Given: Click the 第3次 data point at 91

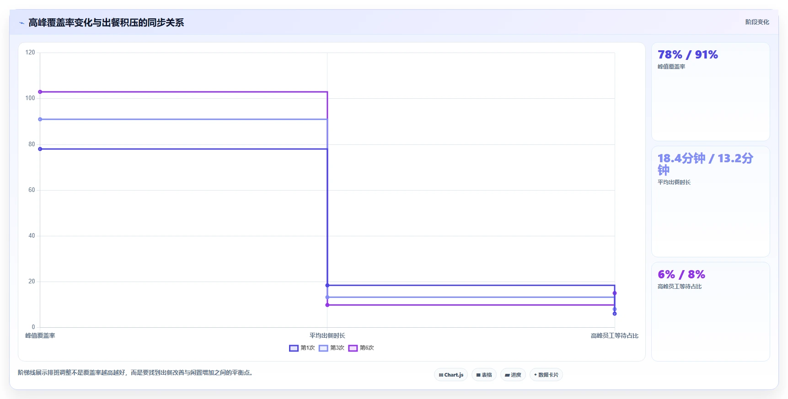Looking at the screenshot, I should click(x=40, y=119).
